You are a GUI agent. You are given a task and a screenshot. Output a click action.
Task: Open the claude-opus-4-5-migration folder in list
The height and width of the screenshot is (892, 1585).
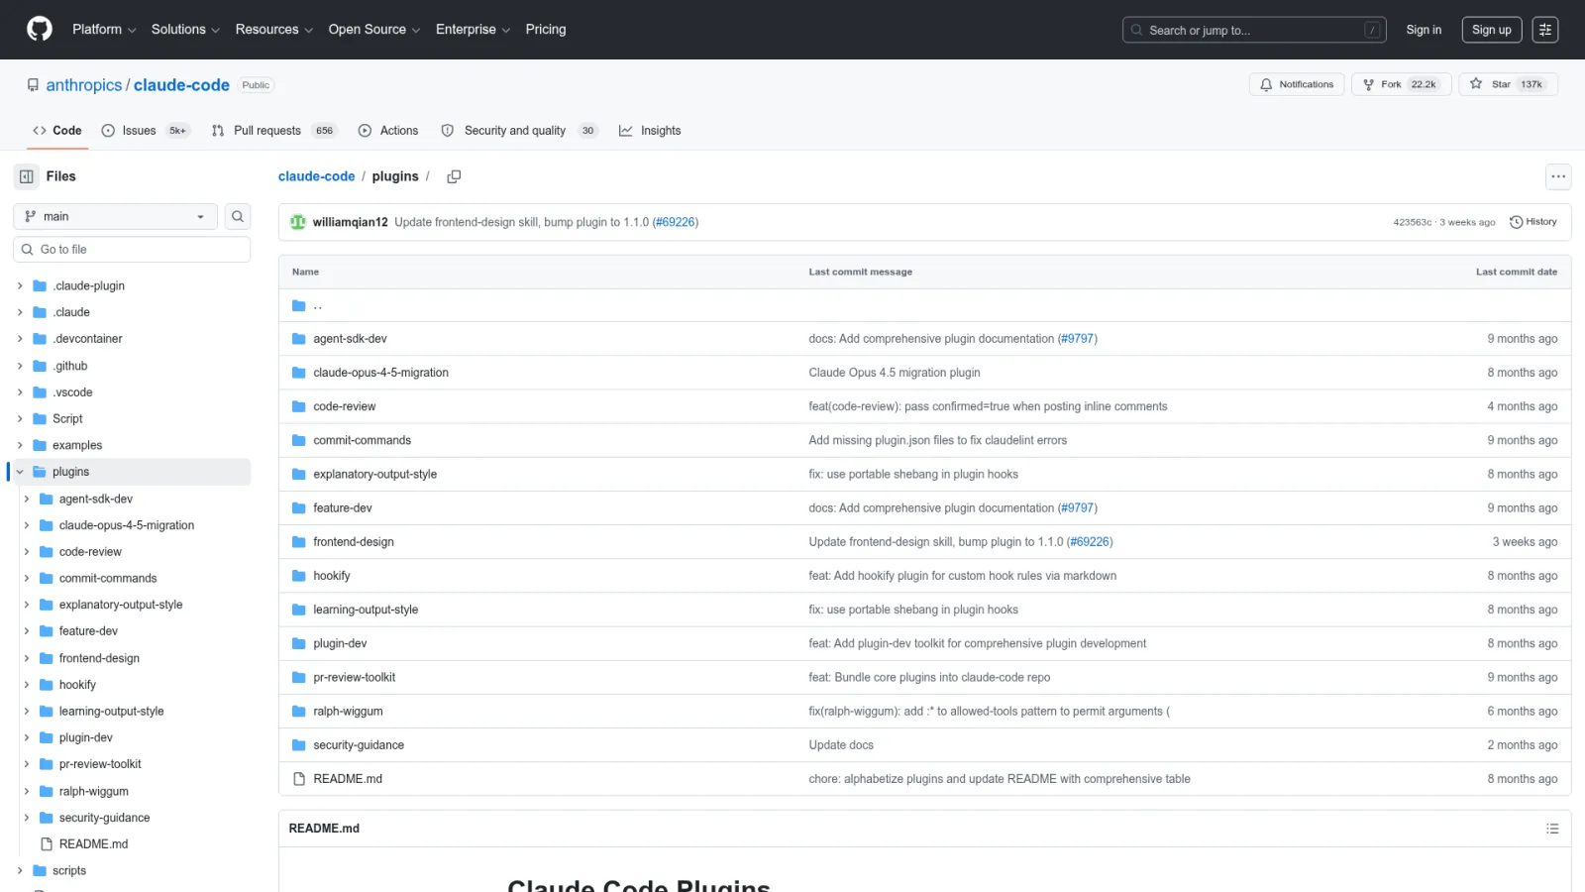click(x=381, y=373)
